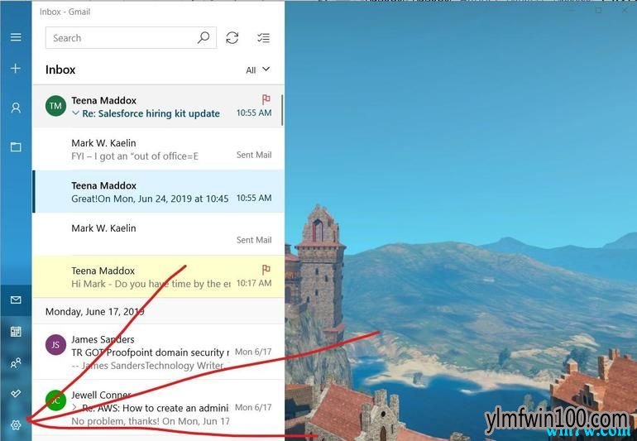Grab the message list scrollbar

(x=282, y=110)
